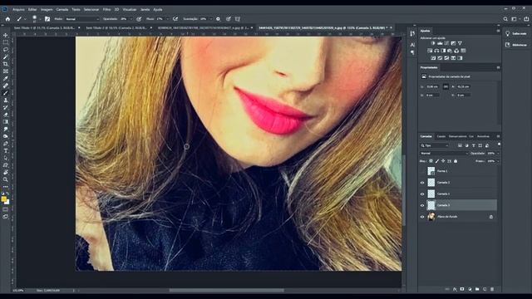Add a Brightness/Contrast adjustment
Viewport: 532px width, 299px height.
tap(433, 43)
